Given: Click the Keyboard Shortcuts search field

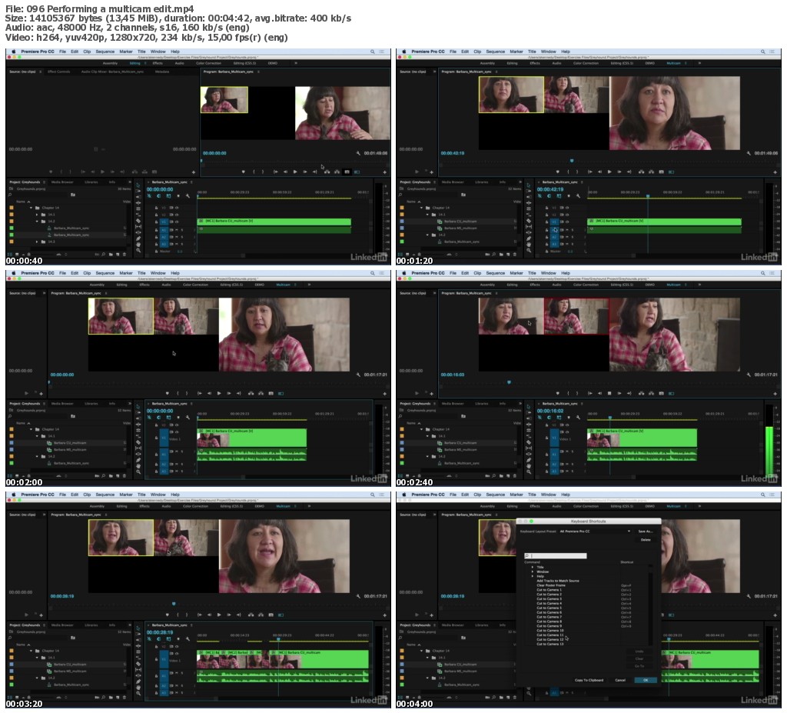Looking at the screenshot, I should coord(556,556).
